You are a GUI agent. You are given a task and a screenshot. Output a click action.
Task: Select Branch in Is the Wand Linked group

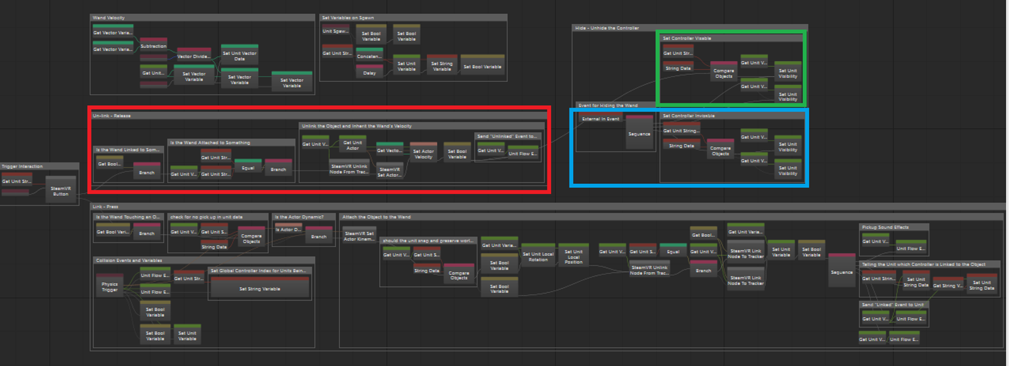pyautogui.click(x=147, y=170)
